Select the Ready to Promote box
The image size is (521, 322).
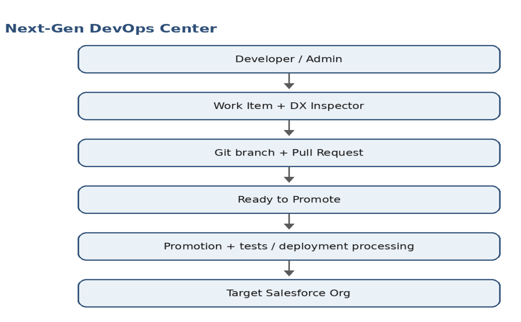pyautogui.click(x=289, y=200)
